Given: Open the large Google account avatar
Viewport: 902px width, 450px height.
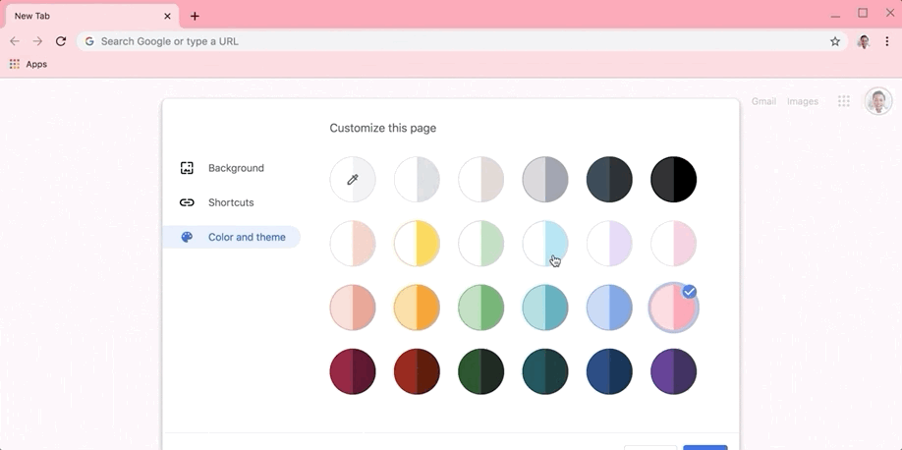Looking at the screenshot, I should pyautogui.click(x=878, y=101).
